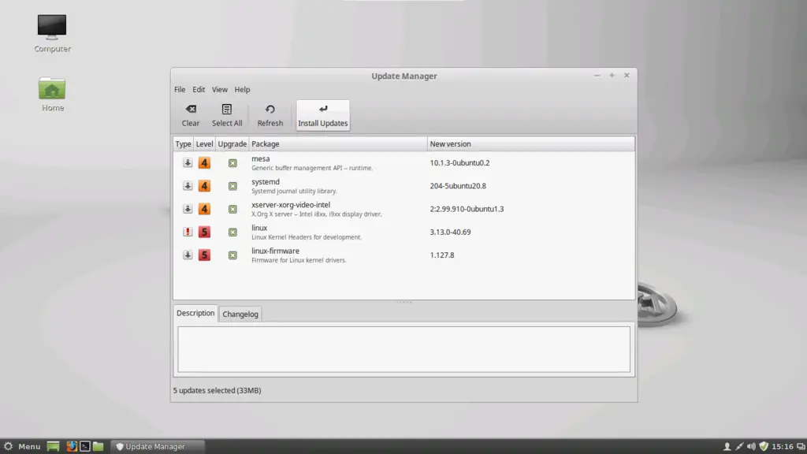
Task: Switch to the Description tab
Action: 195,313
